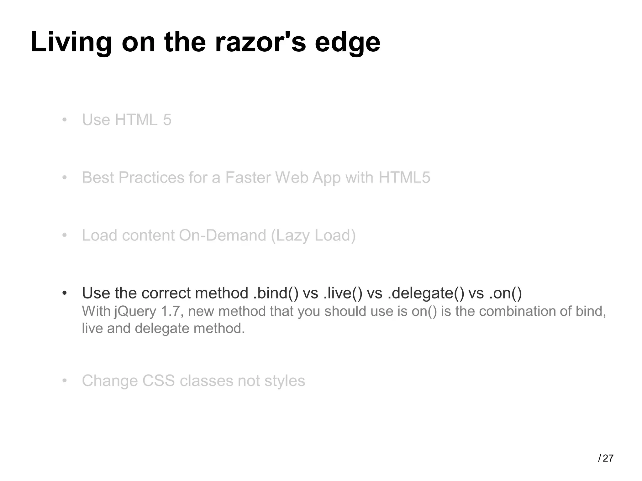Select the "Change CSS classes not styles" bullet

pyautogui.click(x=193, y=381)
